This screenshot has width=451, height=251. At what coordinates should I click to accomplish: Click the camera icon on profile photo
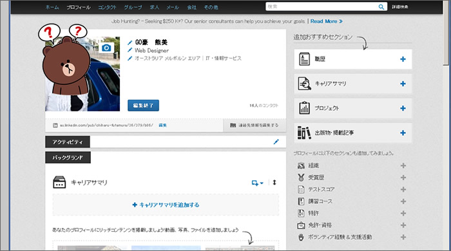coord(106,48)
